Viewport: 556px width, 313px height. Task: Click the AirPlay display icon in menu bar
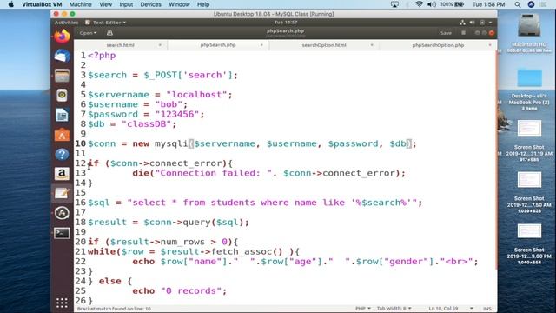tap(394, 4)
